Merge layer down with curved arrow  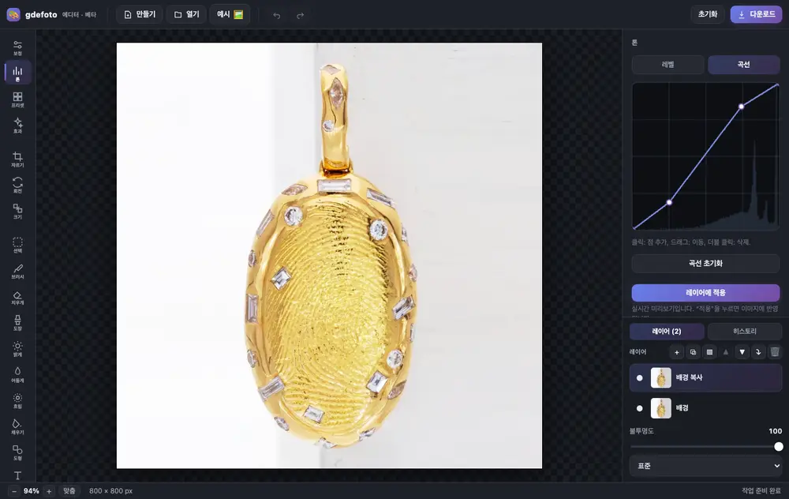758,352
